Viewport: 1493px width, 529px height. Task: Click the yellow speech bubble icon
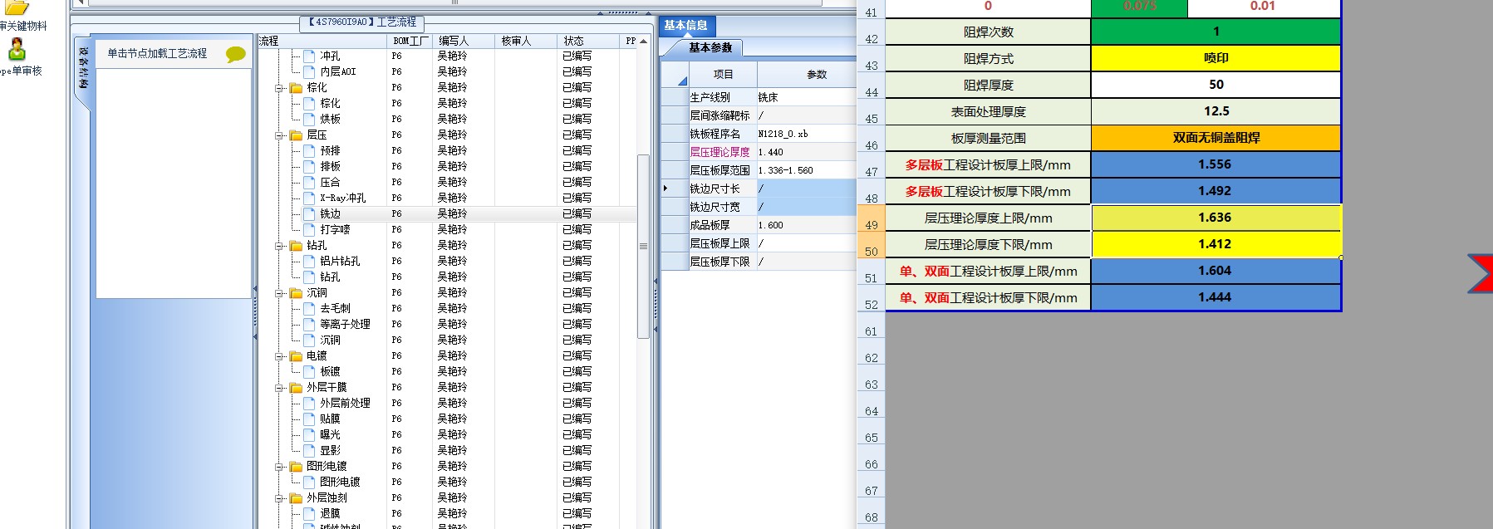pyautogui.click(x=235, y=55)
